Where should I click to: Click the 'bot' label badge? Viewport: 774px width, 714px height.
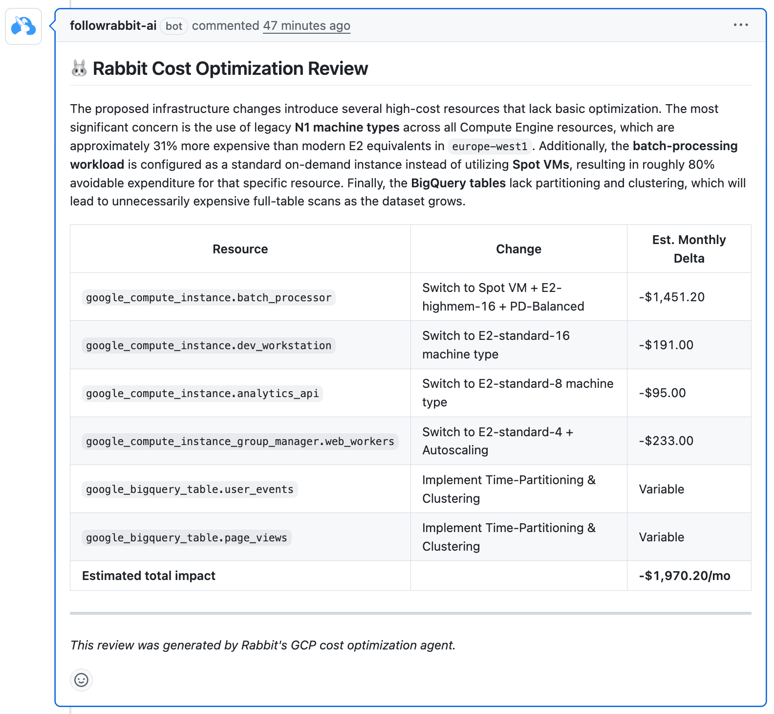click(x=174, y=26)
